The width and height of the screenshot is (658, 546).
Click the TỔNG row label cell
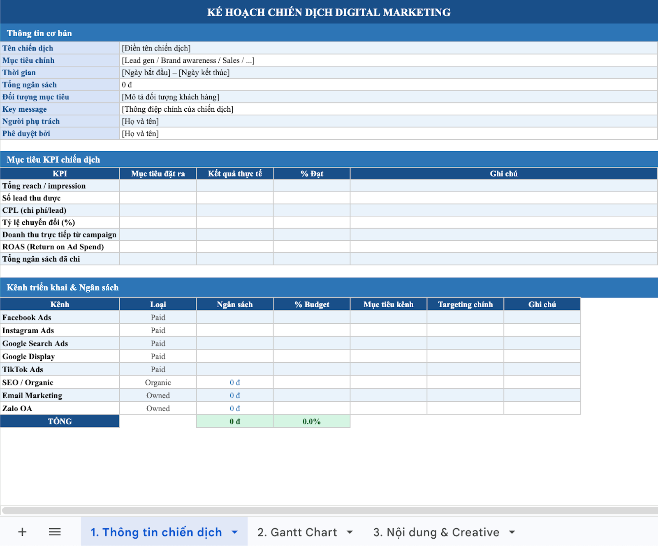click(60, 421)
